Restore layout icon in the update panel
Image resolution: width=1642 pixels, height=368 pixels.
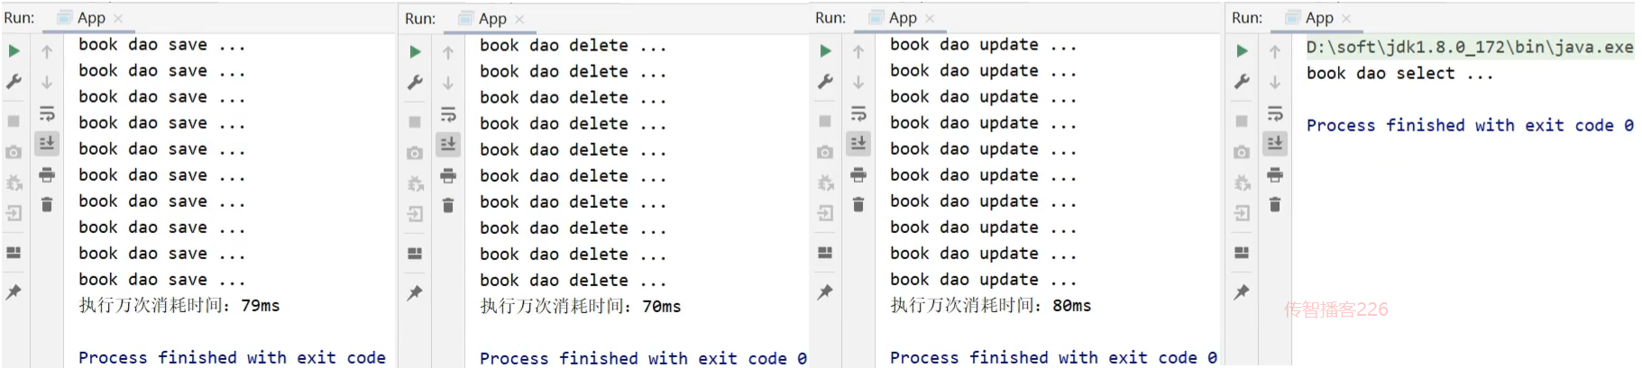tap(825, 253)
